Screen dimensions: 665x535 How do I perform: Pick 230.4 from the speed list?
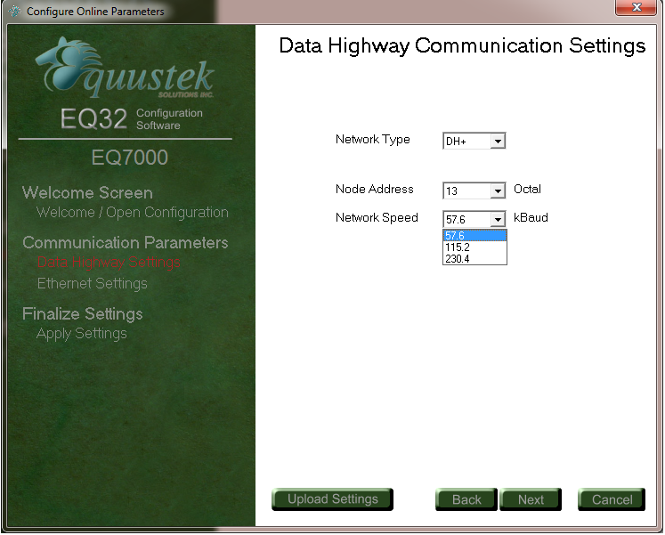point(474,258)
